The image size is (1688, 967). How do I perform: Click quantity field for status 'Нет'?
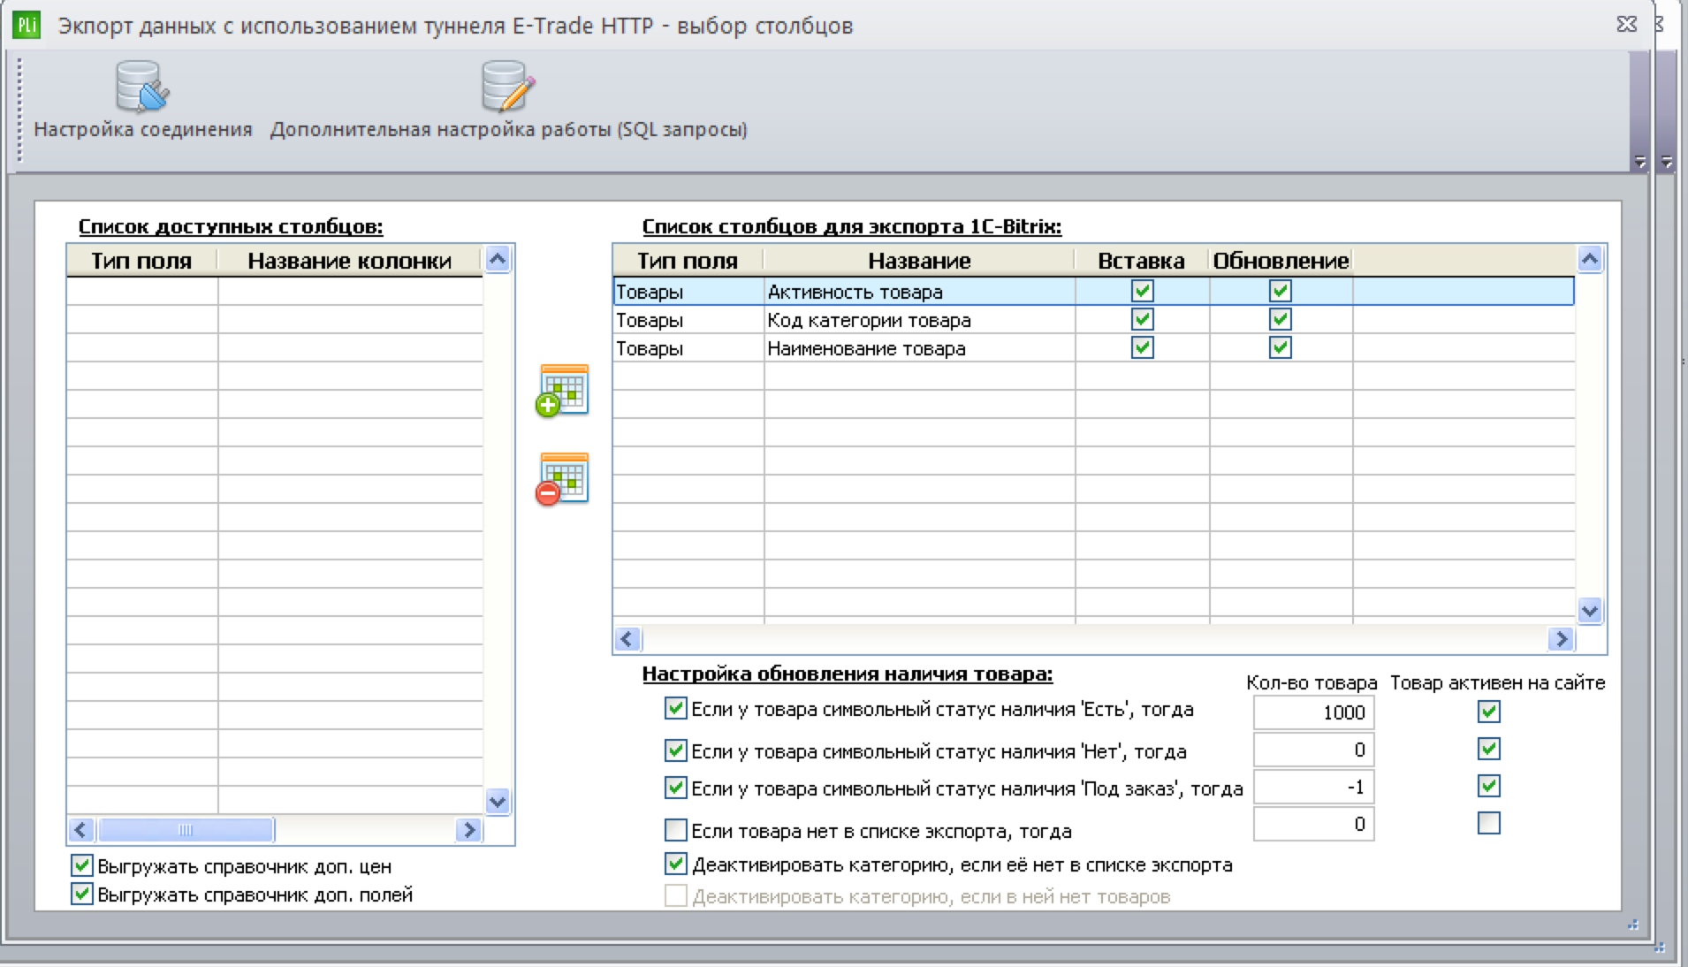click(x=1313, y=750)
